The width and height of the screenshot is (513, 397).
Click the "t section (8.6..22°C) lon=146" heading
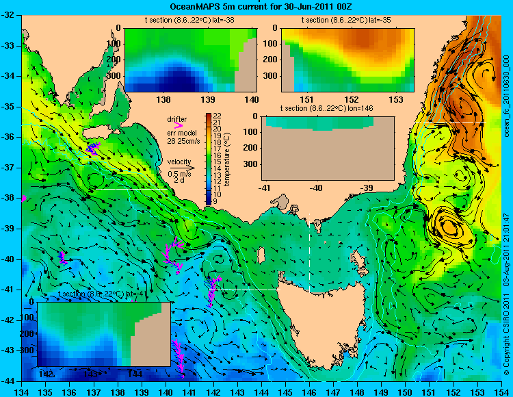click(326, 108)
